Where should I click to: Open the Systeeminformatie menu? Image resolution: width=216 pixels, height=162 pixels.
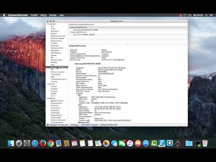(18, 15)
